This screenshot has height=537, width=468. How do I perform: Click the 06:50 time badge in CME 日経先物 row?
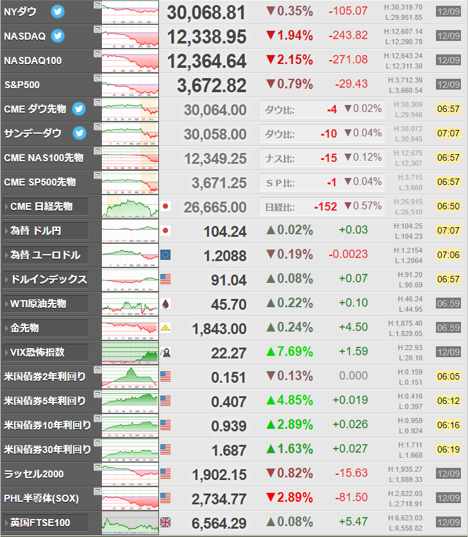[448, 206]
